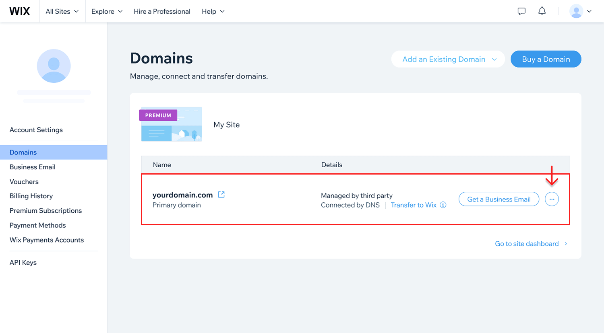Expand the Explore menu

(x=107, y=11)
